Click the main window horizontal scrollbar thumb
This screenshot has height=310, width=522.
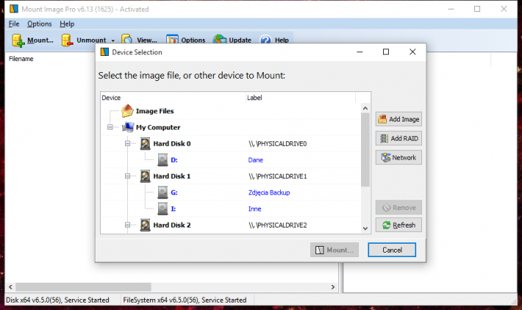83,287
